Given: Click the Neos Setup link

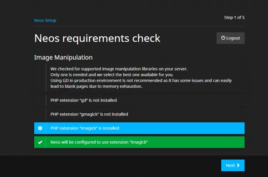Looking at the screenshot, I should (x=45, y=20).
